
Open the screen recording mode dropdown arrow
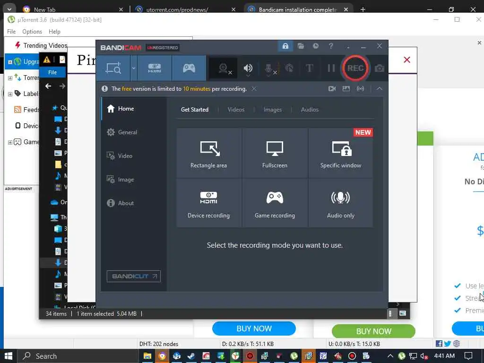tap(134, 68)
